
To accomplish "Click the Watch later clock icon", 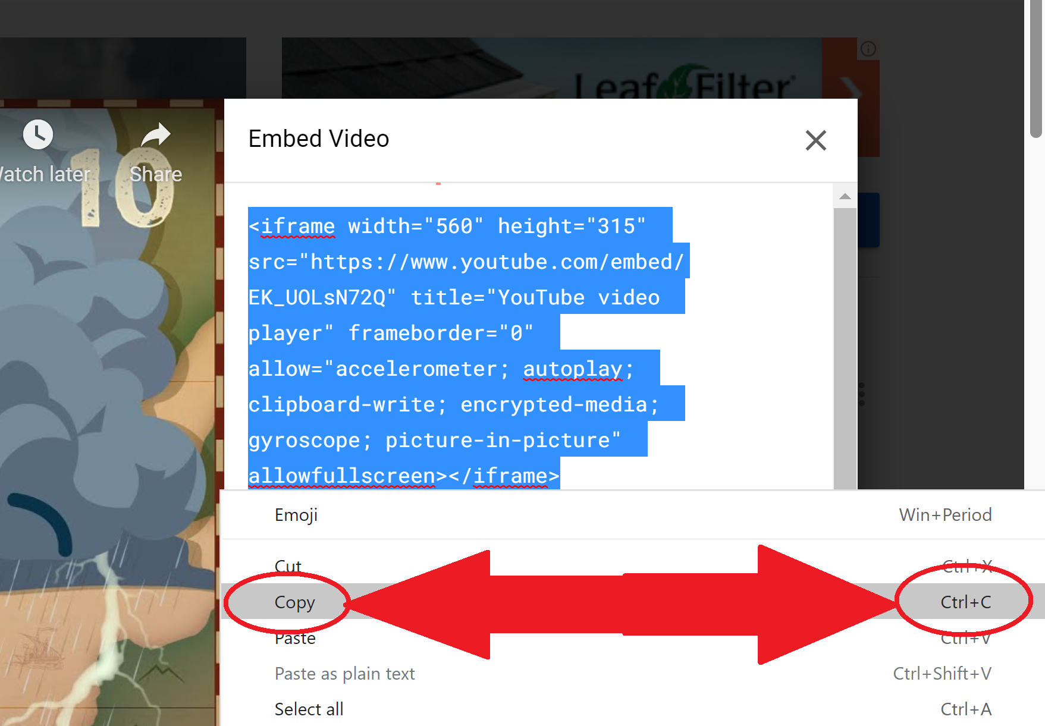I will coord(38,135).
